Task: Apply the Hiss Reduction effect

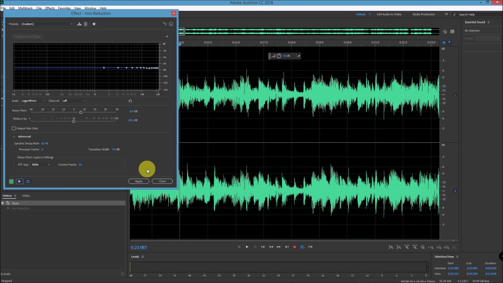Action: (x=139, y=181)
